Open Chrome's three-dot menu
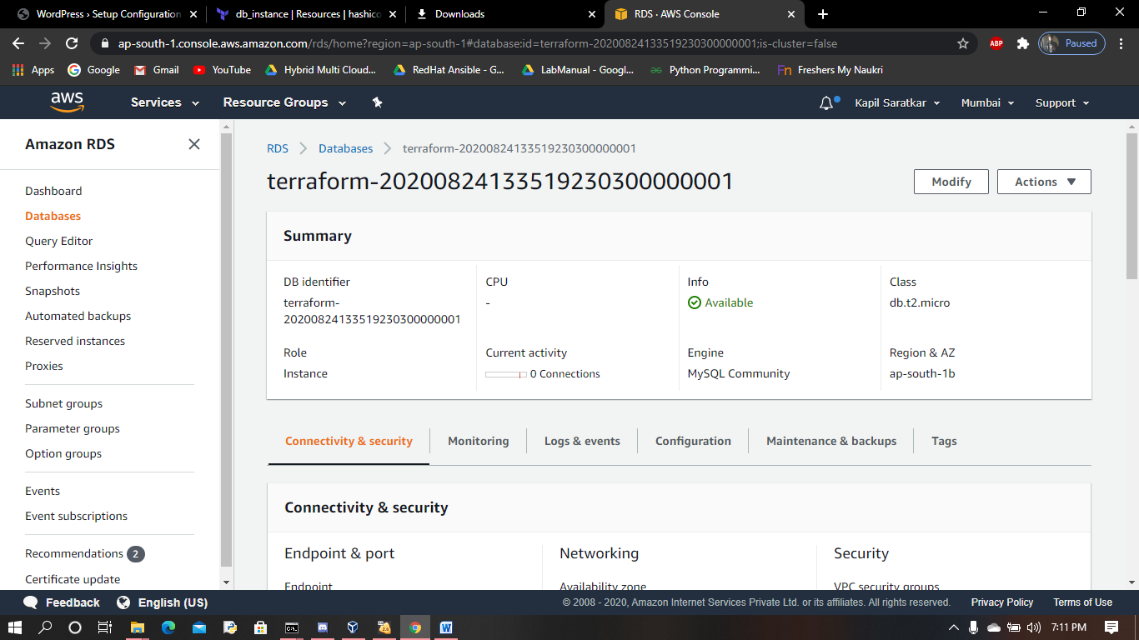Image resolution: width=1139 pixels, height=640 pixels. click(1121, 43)
